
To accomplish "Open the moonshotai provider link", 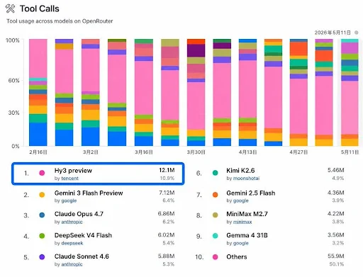I will 246,179.
